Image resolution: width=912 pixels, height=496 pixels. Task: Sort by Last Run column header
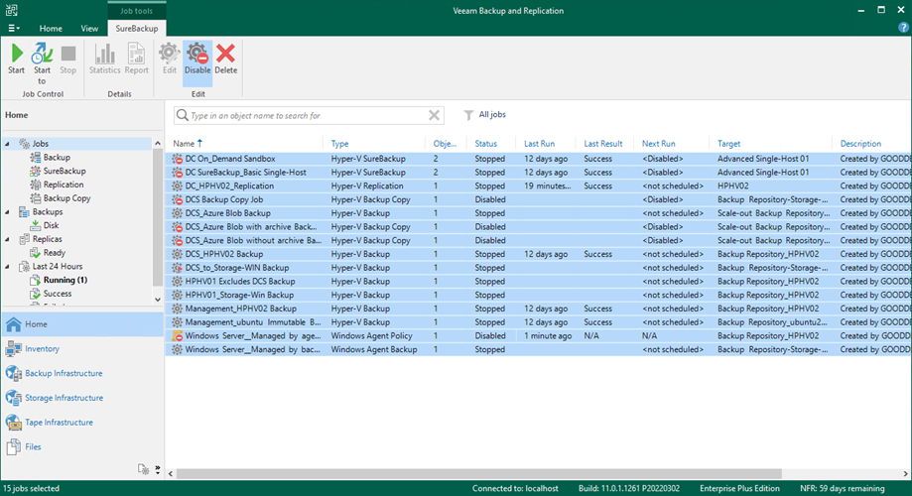coord(539,144)
